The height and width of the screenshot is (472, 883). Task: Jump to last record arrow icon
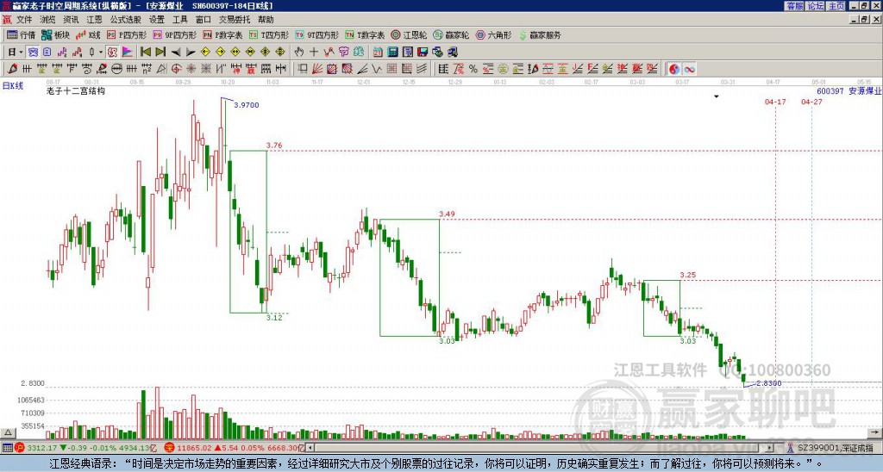(x=160, y=52)
